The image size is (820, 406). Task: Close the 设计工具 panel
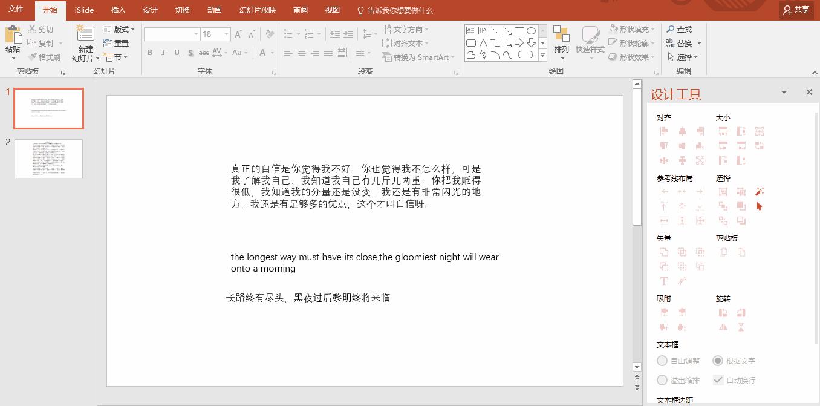[809, 92]
